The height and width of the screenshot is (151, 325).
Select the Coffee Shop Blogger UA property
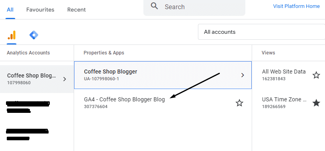(163, 75)
